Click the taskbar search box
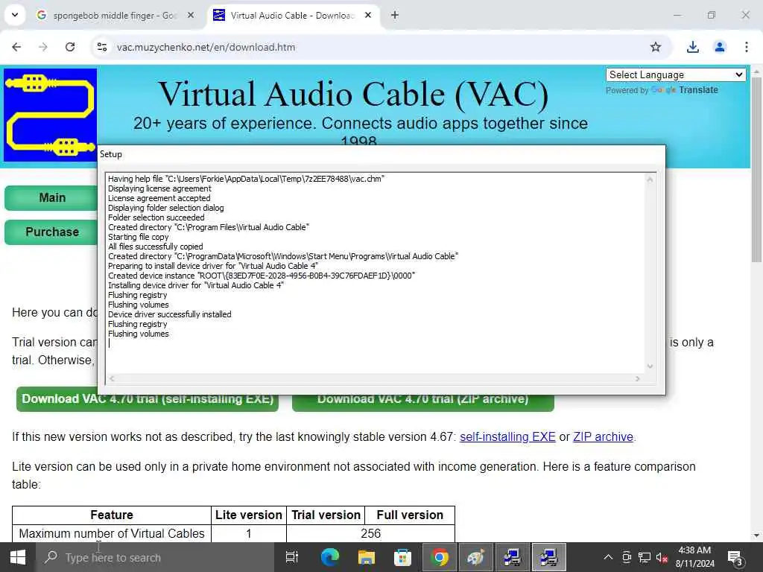The width and height of the screenshot is (763, 572). 155,557
